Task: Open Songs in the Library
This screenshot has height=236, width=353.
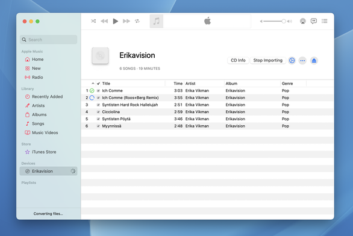Action: pyautogui.click(x=48, y=124)
